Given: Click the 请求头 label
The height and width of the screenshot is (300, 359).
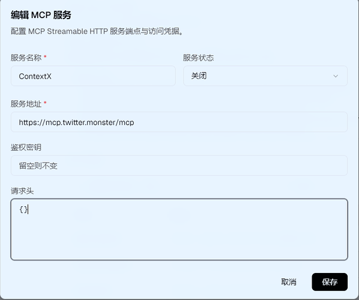Looking at the screenshot, I should 22,191.
